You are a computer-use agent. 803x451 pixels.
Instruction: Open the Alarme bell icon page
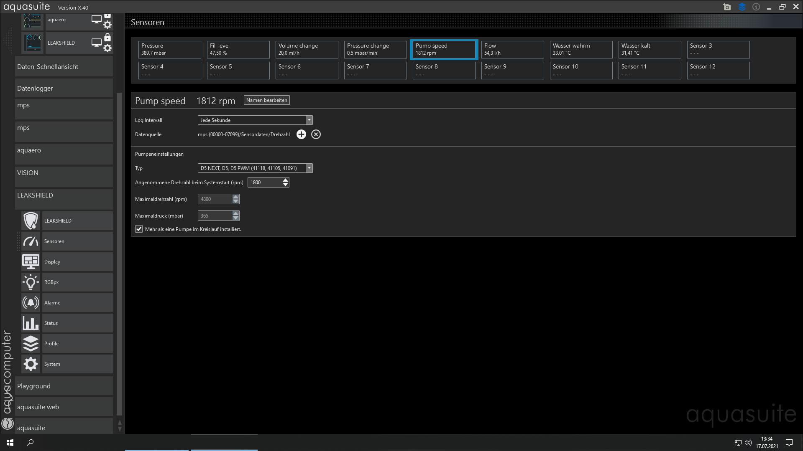[31, 303]
